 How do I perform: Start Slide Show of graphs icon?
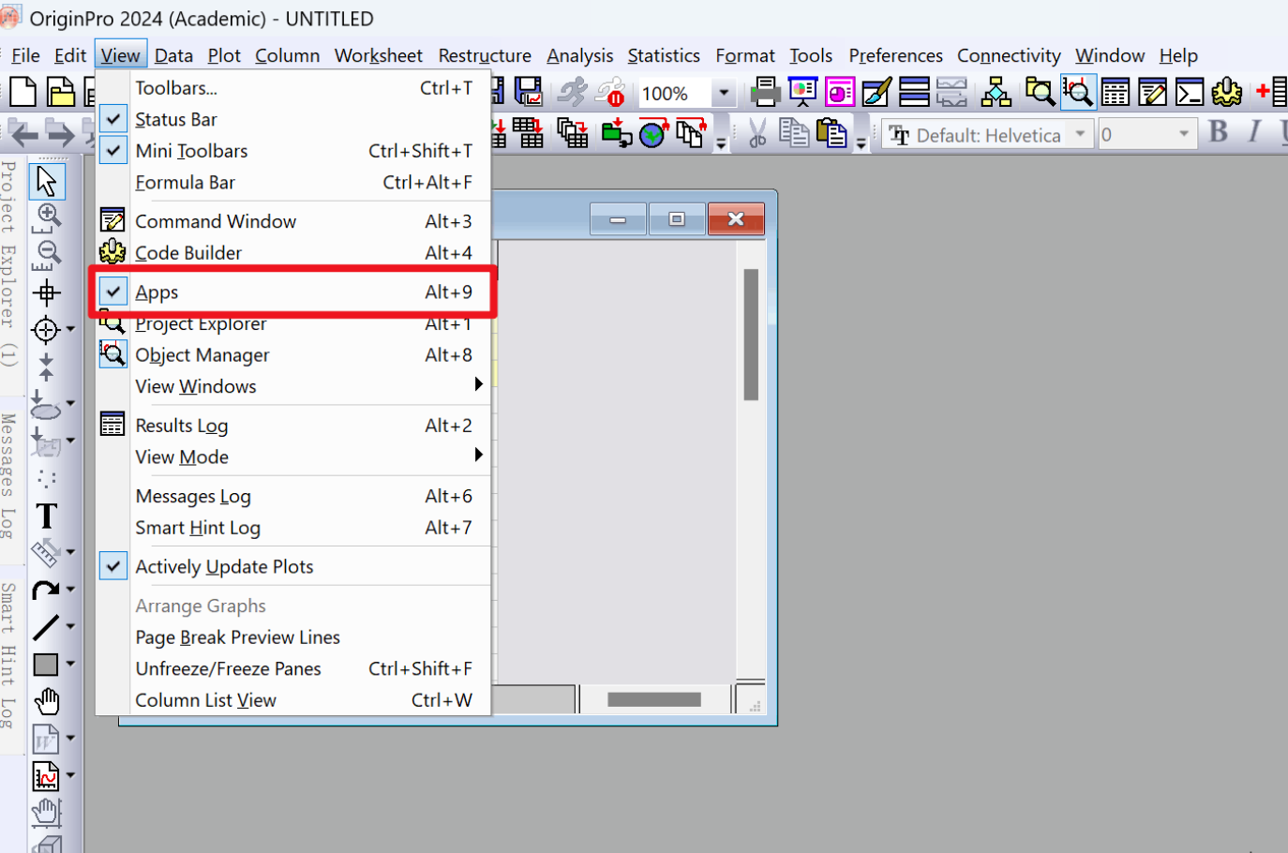click(x=802, y=92)
